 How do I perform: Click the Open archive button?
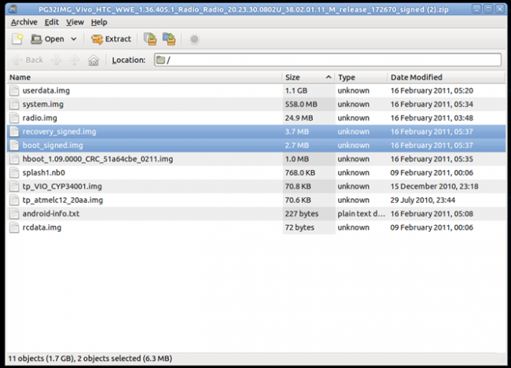48,39
